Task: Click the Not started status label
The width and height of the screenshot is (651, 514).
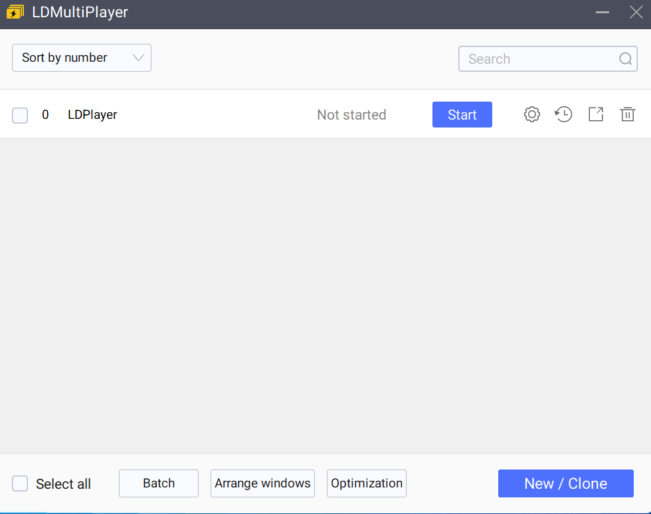Action: (351, 114)
